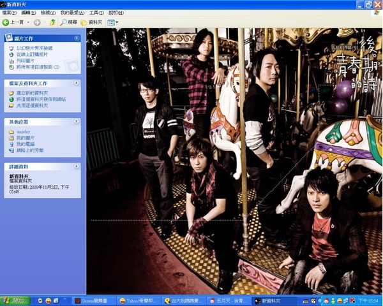Open the 編輯(E) menu

pyautogui.click(x=29, y=13)
